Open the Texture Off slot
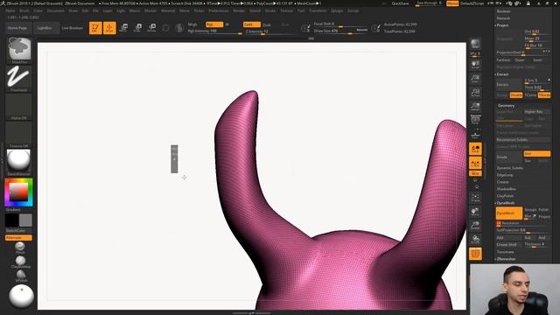The width and height of the screenshot is (560, 315). (x=18, y=134)
